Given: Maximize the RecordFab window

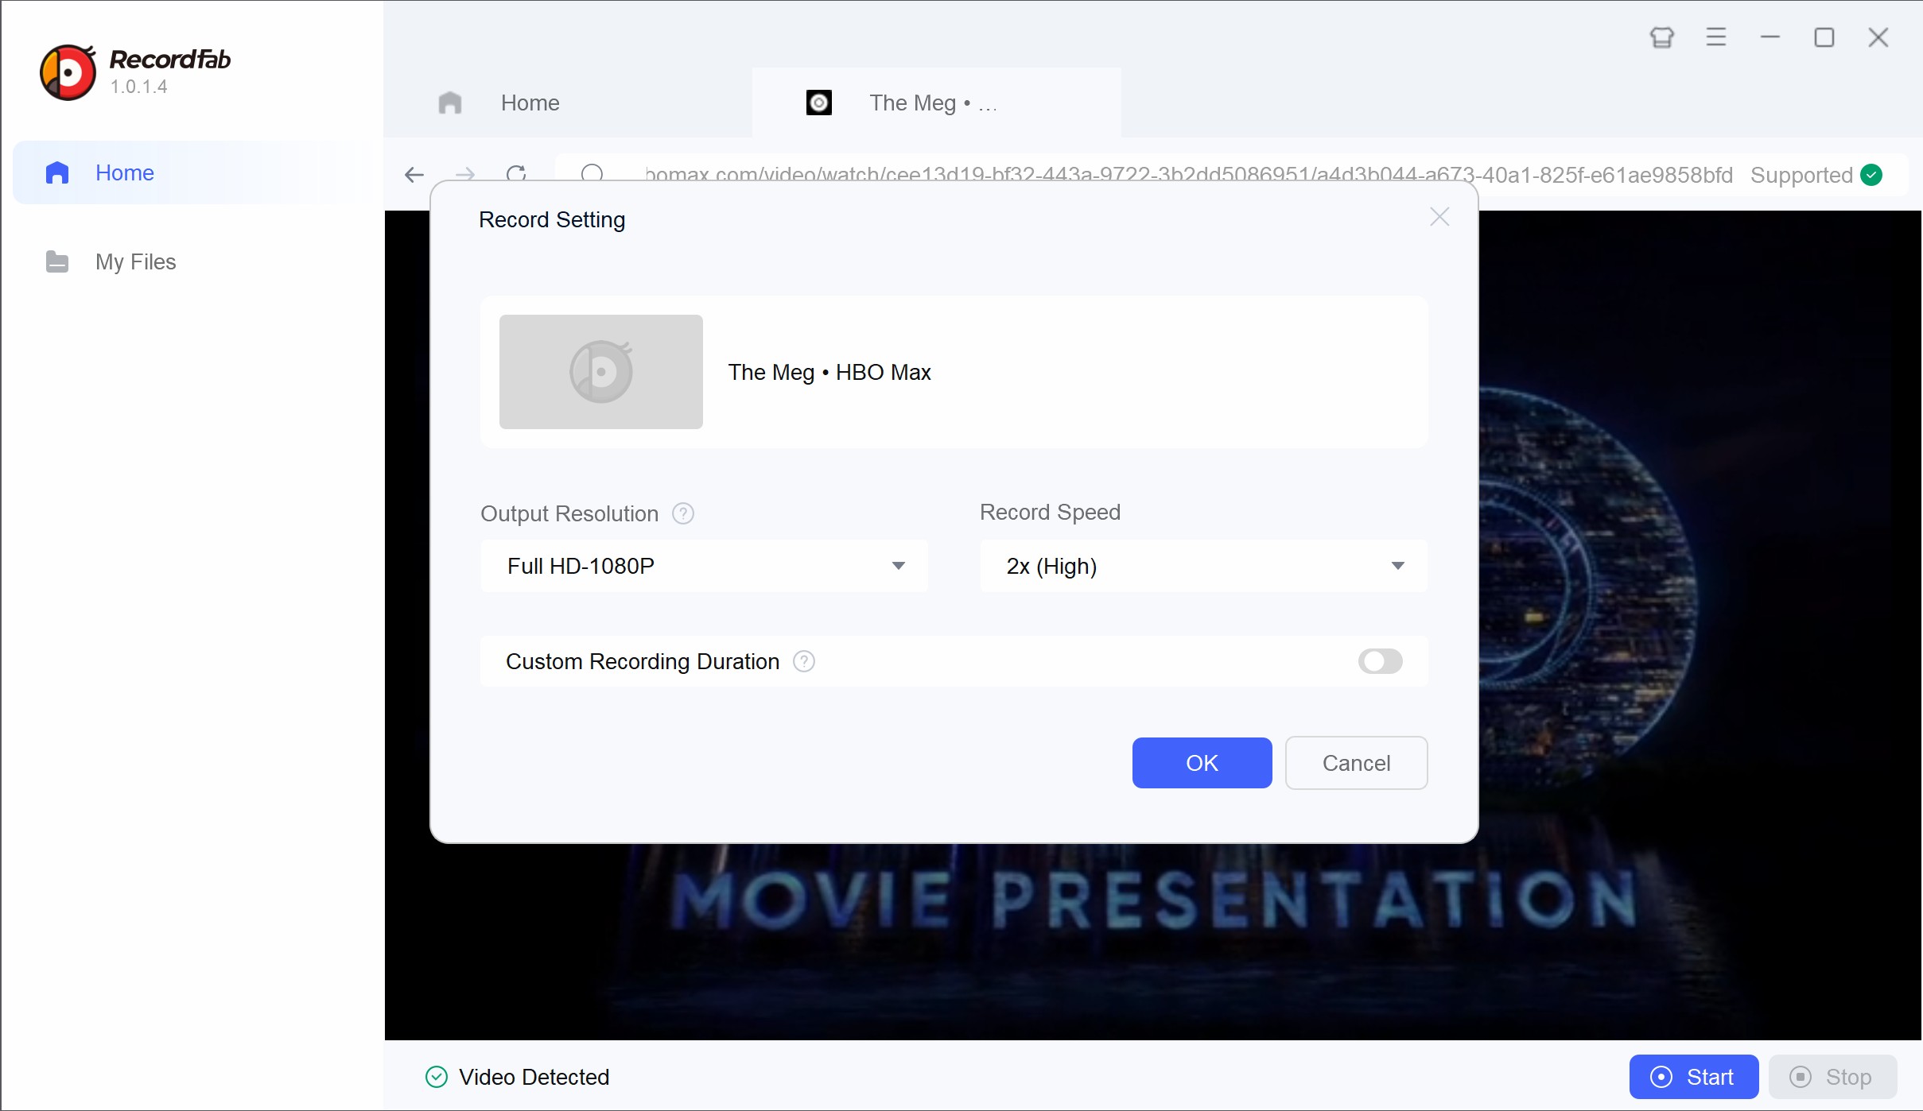Looking at the screenshot, I should pos(1824,37).
